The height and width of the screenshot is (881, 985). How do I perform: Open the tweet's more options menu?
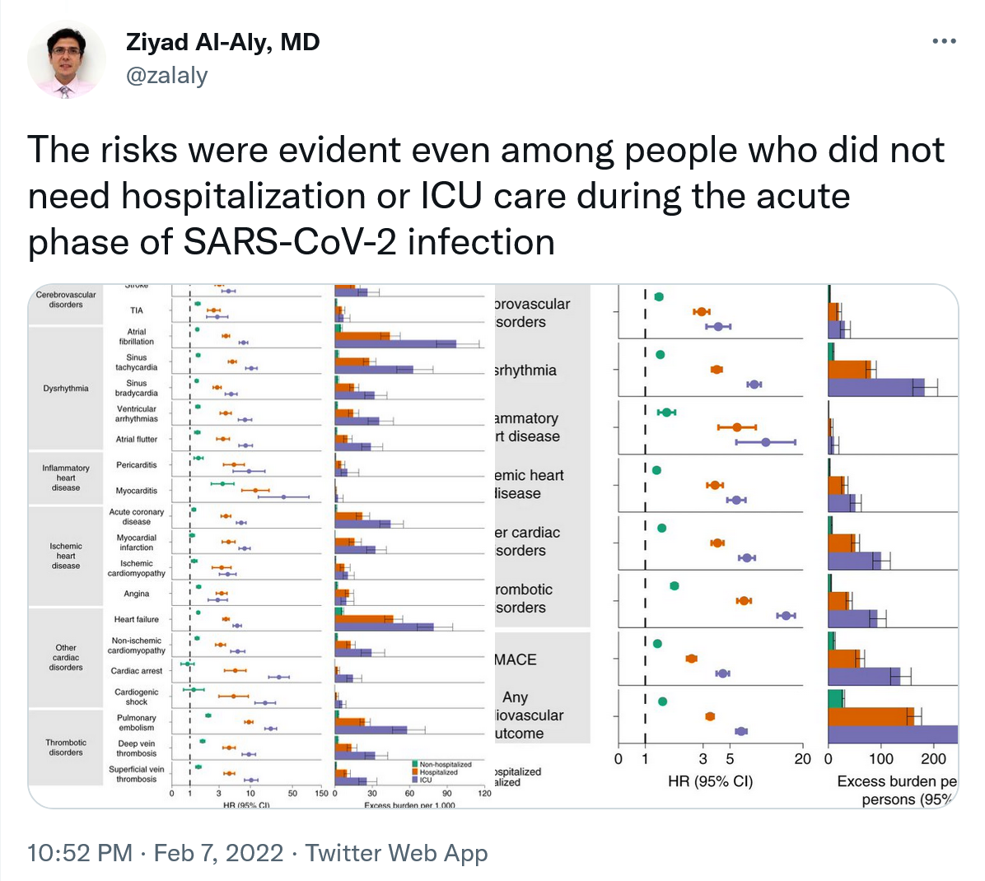[944, 41]
